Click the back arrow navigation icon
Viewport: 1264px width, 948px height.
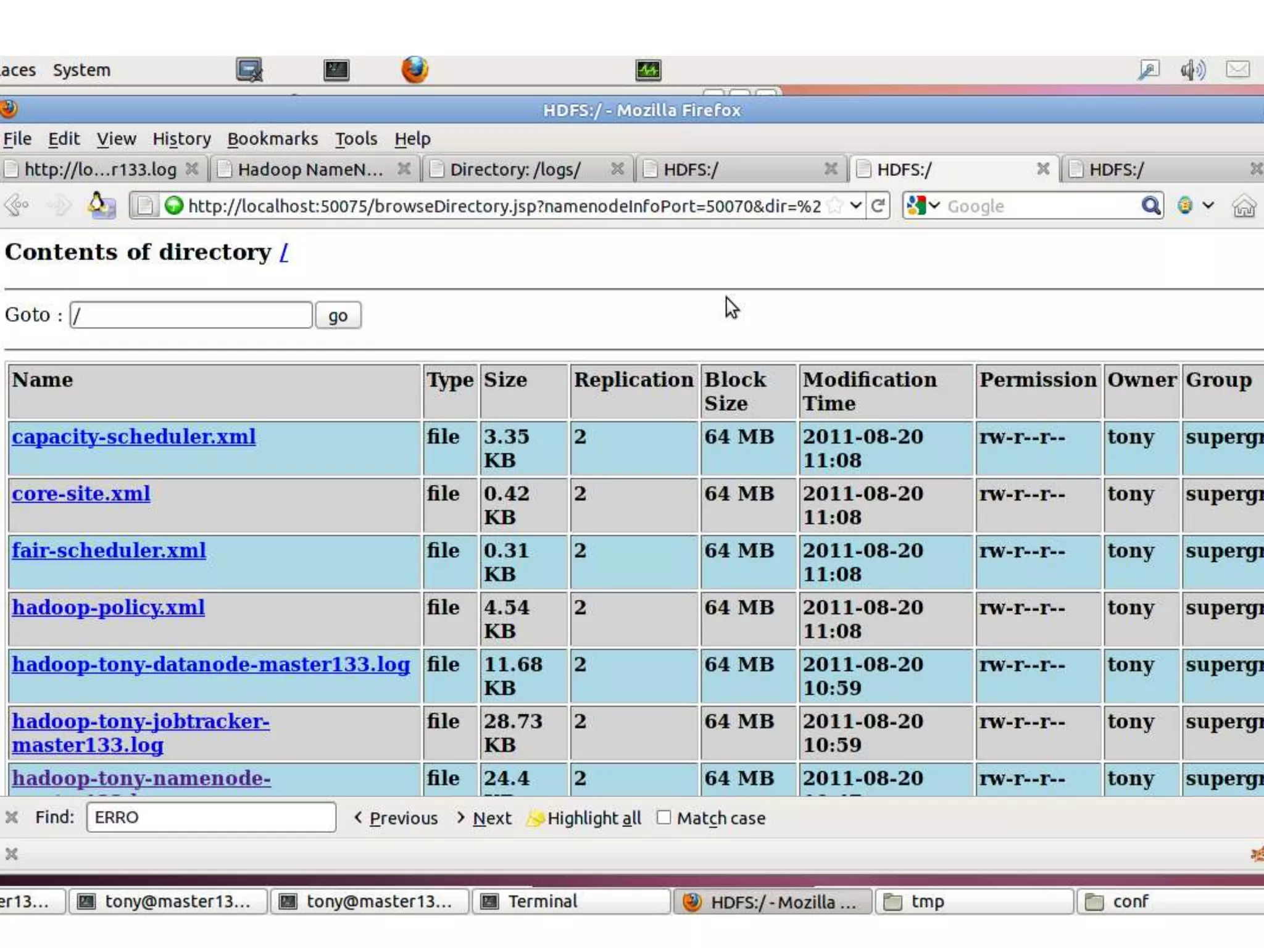point(17,206)
